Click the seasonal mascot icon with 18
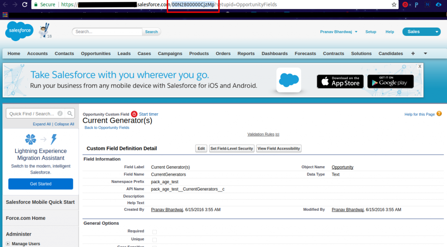This screenshot has height=247, width=447. [x=45, y=31]
